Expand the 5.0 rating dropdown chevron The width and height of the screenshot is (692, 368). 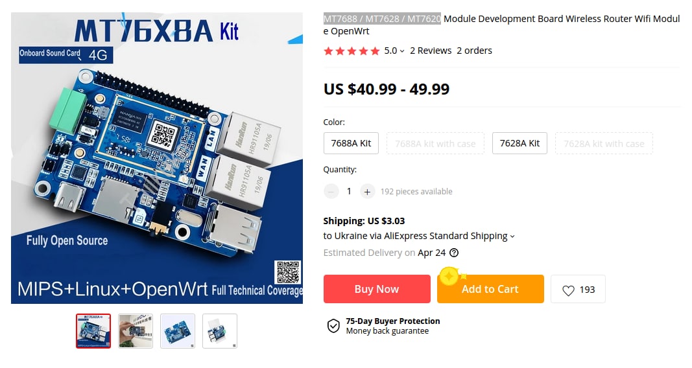pyautogui.click(x=402, y=52)
